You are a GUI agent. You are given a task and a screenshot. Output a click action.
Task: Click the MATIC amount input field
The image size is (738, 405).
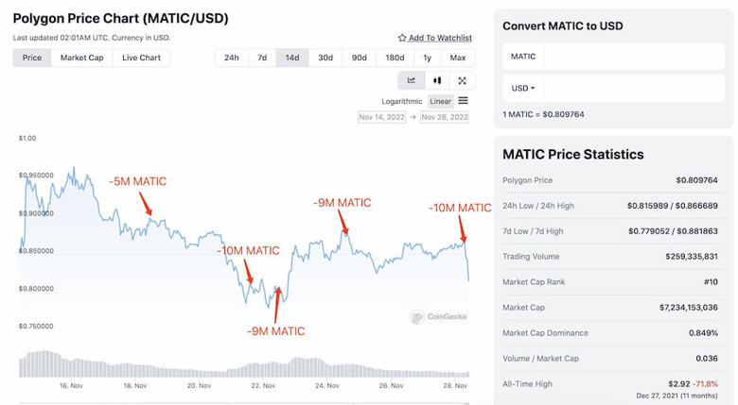(634, 57)
